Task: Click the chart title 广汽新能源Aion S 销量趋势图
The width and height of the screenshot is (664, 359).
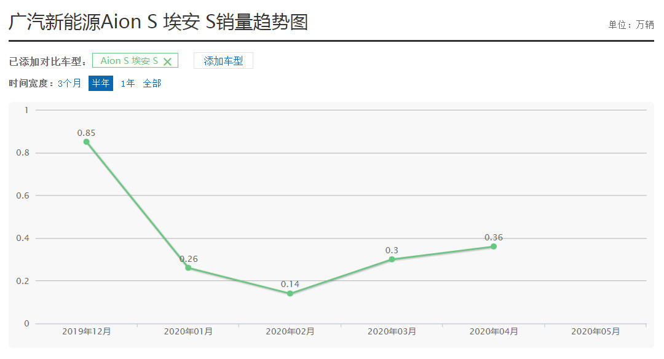Action: tap(158, 22)
